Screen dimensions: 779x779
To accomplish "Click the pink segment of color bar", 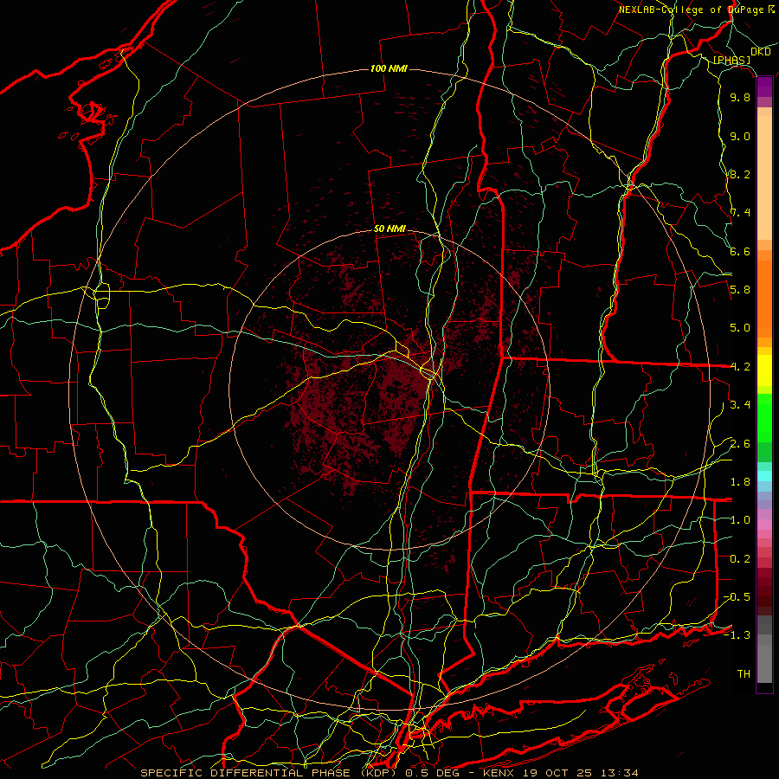I will (x=764, y=525).
